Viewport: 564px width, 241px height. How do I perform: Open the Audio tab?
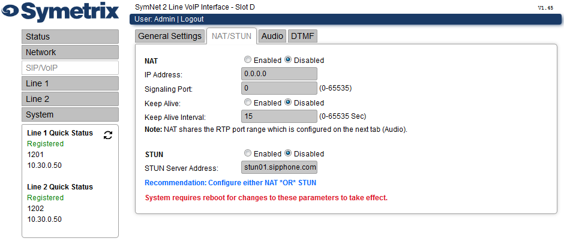(x=272, y=37)
